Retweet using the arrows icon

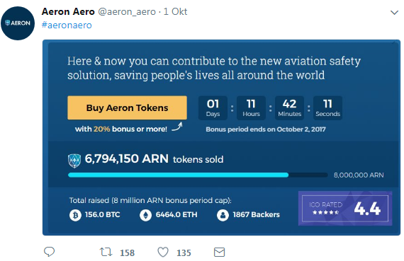[x=106, y=252]
